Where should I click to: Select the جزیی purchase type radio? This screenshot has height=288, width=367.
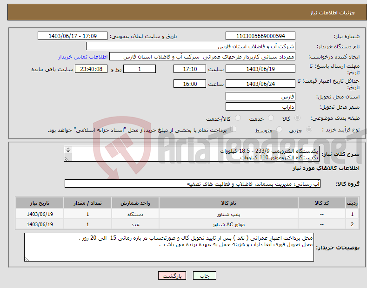click(309, 129)
